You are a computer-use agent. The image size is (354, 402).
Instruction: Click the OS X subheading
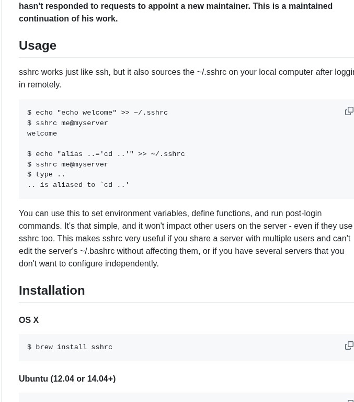pos(29,320)
